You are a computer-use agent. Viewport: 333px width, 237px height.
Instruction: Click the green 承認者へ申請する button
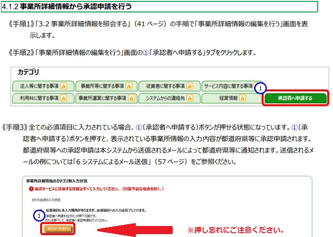click(295, 98)
